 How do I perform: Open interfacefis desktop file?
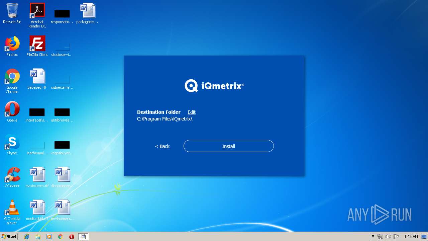click(37, 115)
